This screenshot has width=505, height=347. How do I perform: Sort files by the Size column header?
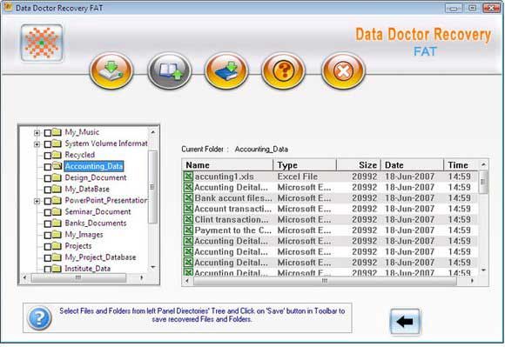tap(359, 165)
